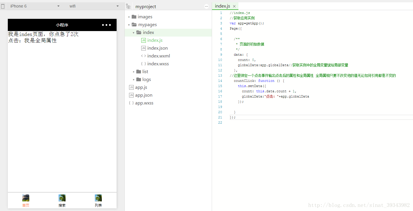
Task: Select the mypages folder label
Action: click(148, 25)
